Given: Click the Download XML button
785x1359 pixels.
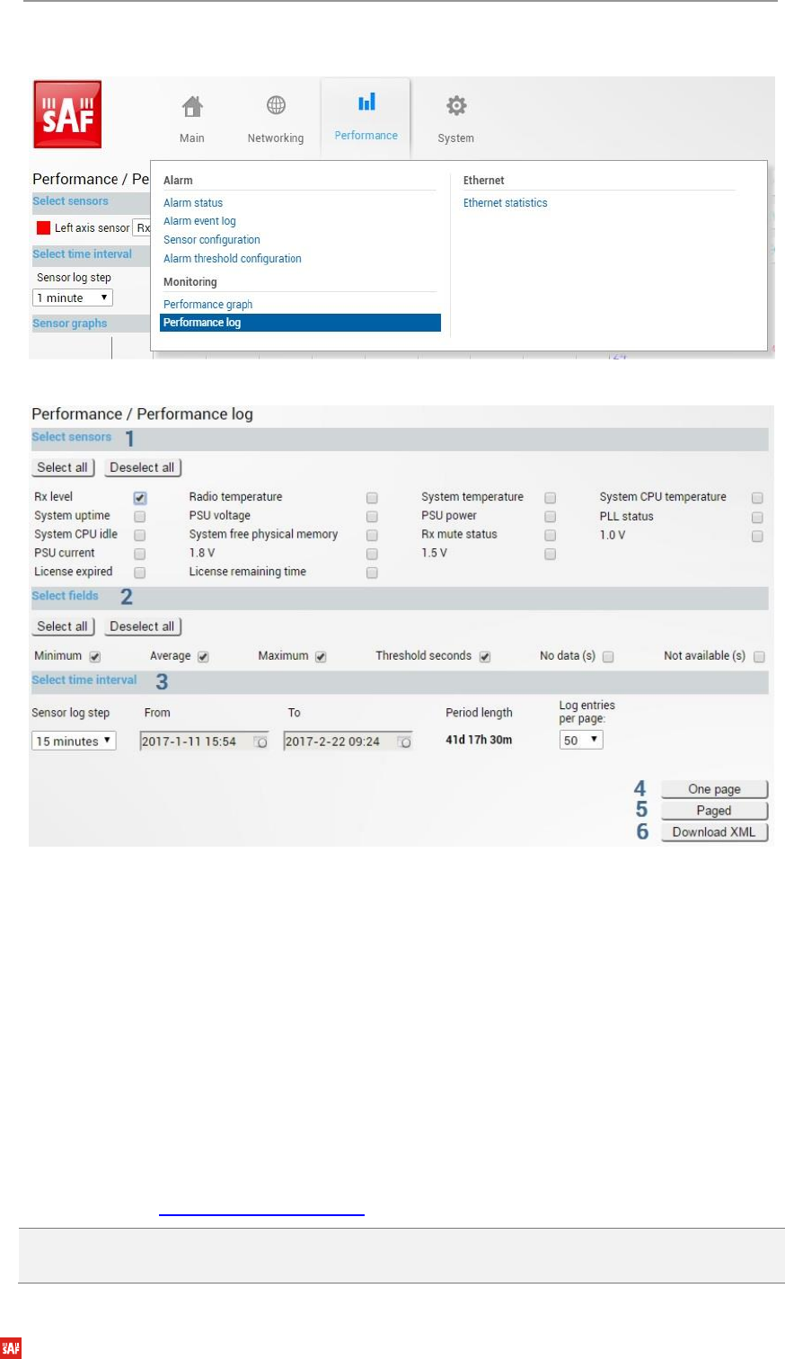Looking at the screenshot, I should coord(715,832).
